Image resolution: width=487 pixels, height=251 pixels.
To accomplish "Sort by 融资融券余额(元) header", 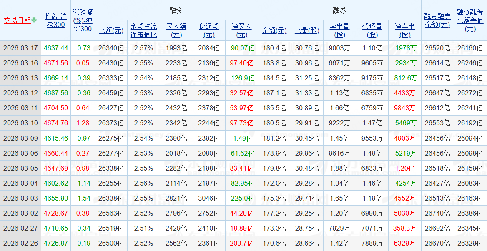I will pyautogui.click(x=437, y=20).
